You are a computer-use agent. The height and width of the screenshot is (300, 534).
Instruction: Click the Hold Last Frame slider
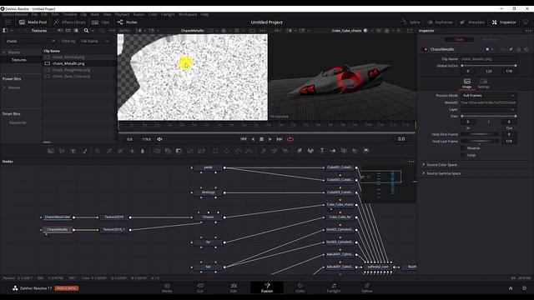[480, 141]
